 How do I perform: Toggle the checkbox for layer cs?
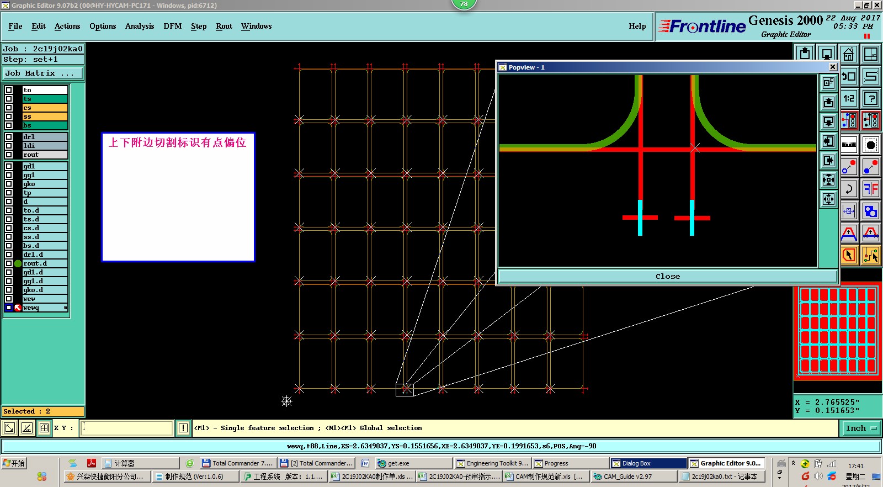(9, 108)
